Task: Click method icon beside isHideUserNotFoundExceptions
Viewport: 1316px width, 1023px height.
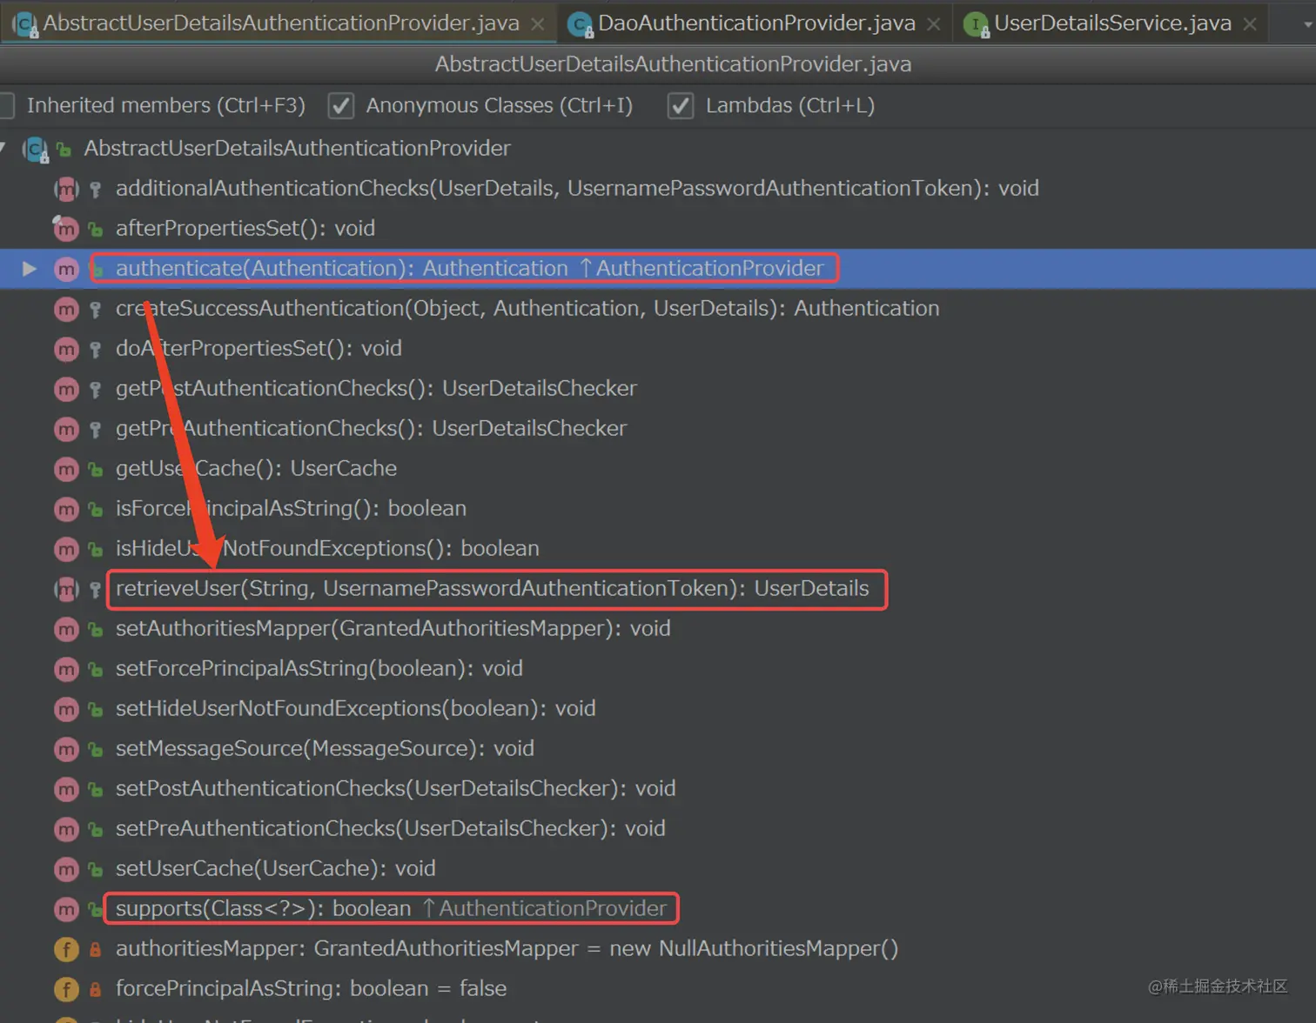Action: tap(66, 549)
